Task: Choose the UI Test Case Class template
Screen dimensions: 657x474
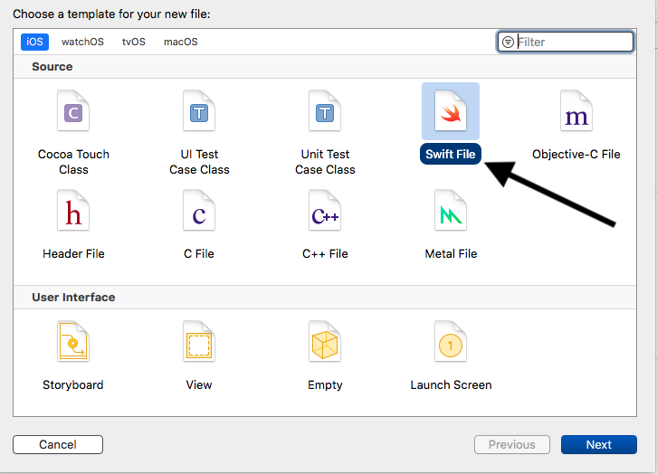Action: tap(199, 111)
